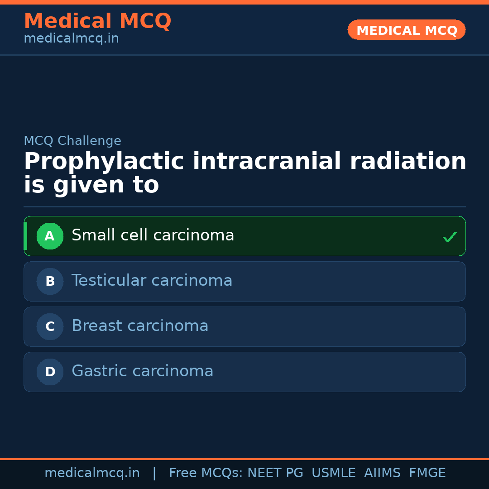This screenshot has height=489, width=489.
Task: Click the orange Medical MCQ title
Action: [x=97, y=21]
